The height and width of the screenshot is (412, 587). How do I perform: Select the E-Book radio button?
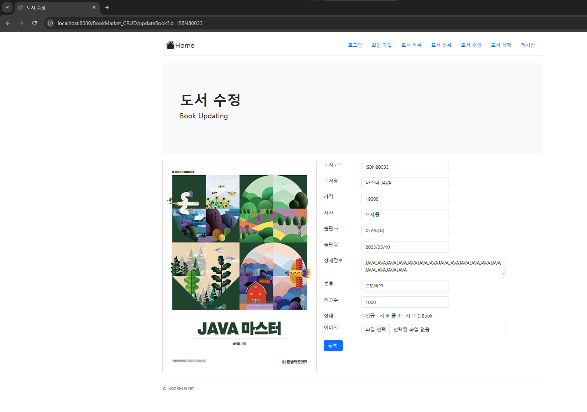(414, 316)
